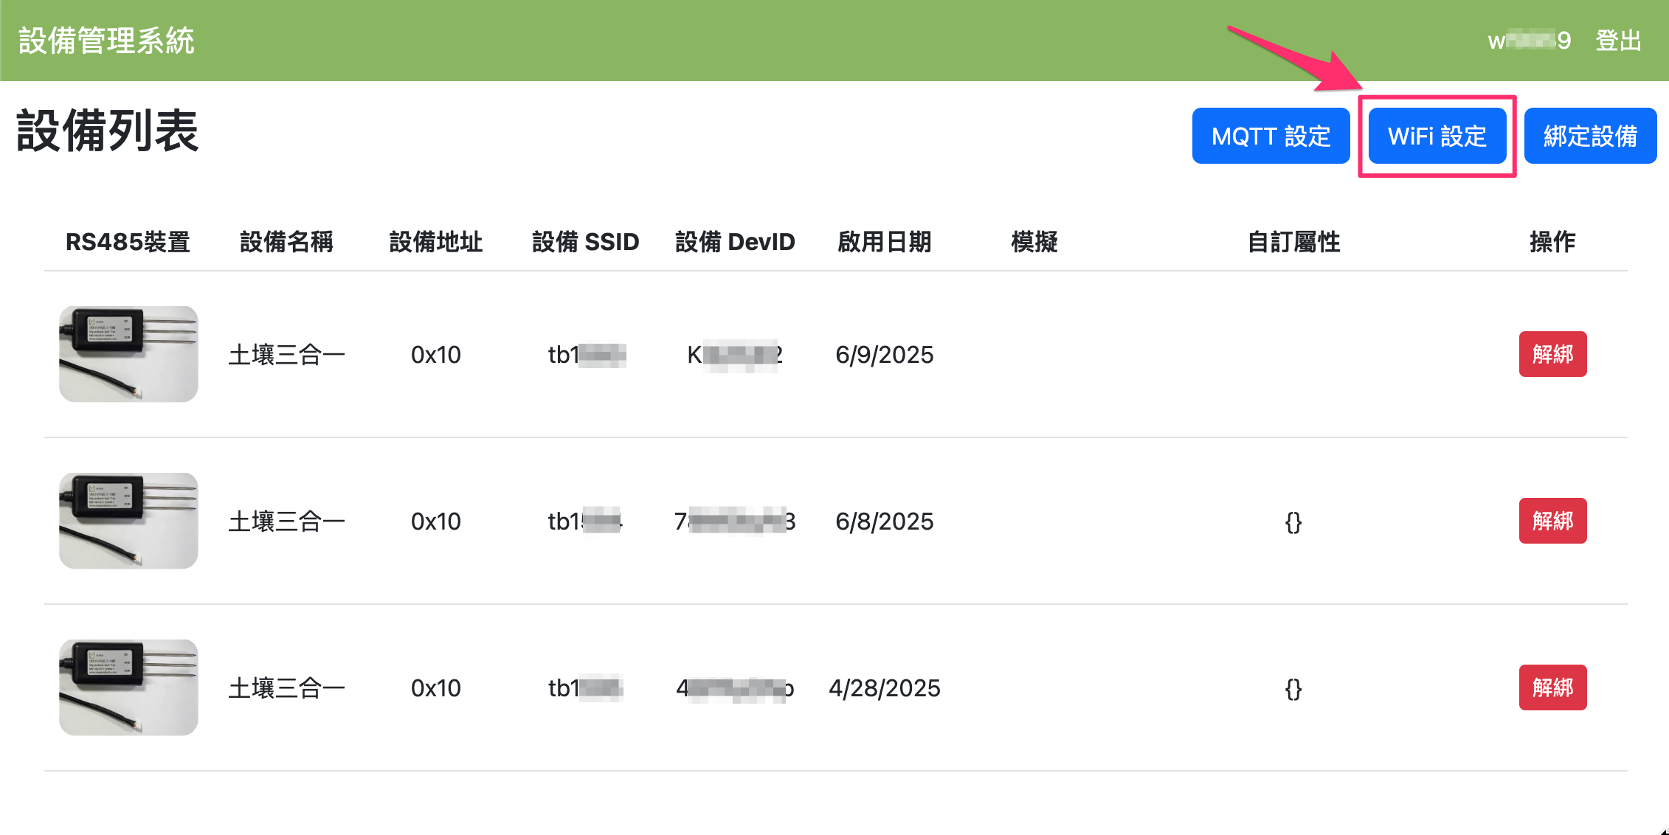The image size is (1669, 835).
Task: Click first row 土壤三合一 device name
Action: click(286, 355)
